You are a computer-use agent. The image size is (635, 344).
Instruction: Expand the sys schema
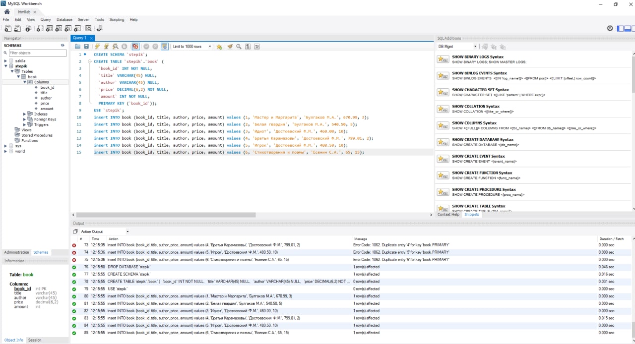[x=5, y=146]
